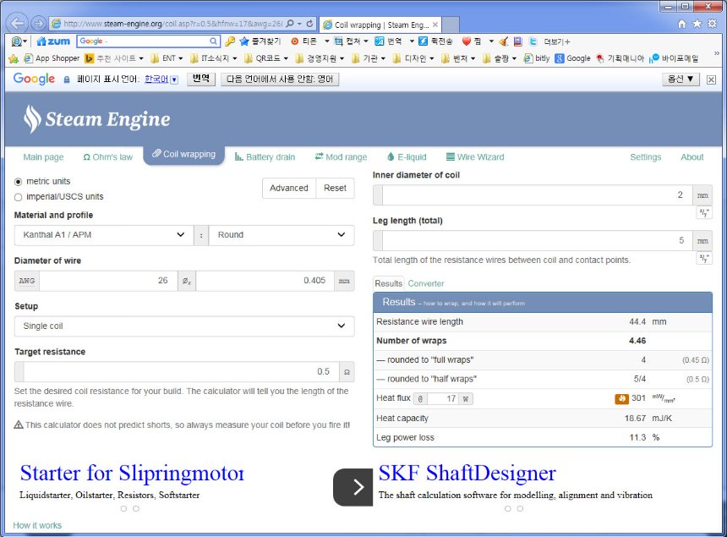Click the AWG gauge input showing 26
Viewport: 727px width, 537px height.
[x=108, y=281]
